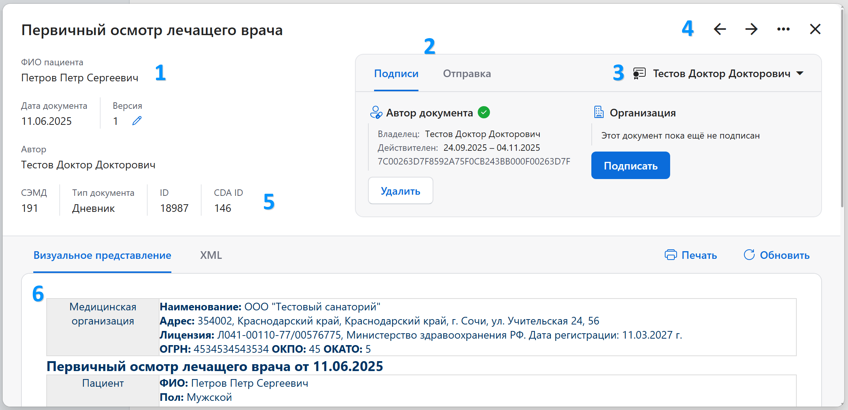Screen dimensions: 848x410
Task: Click the Удалить button under author signature
Action: click(x=400, y=191)
